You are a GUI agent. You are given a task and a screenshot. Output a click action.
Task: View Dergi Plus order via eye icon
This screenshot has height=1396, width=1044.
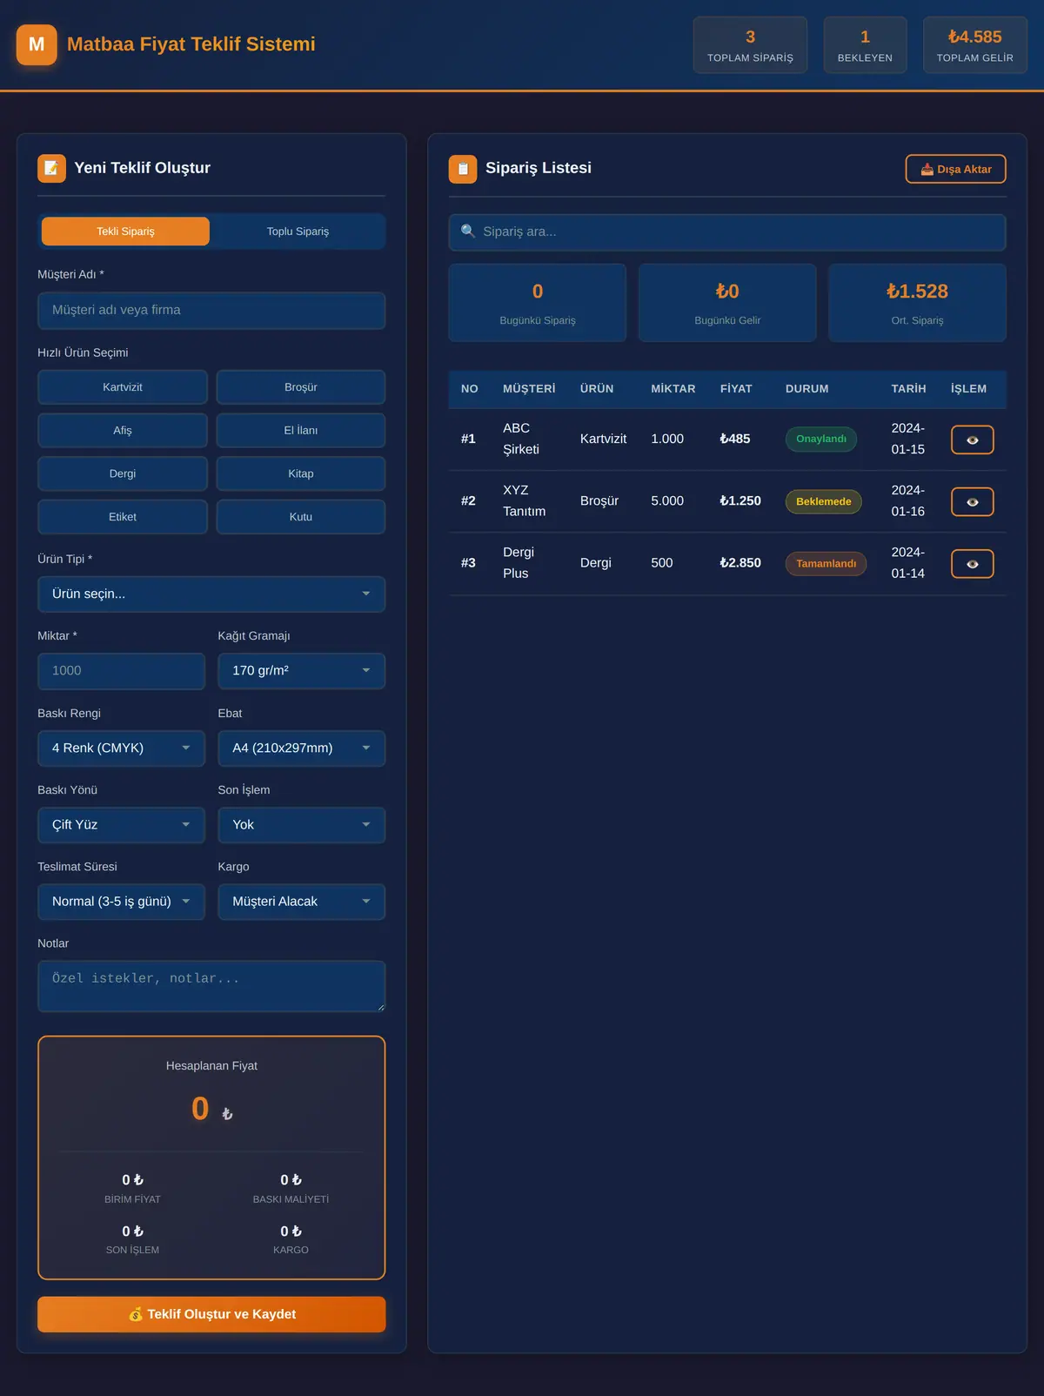pyautogui.click(x=972, y=564)
